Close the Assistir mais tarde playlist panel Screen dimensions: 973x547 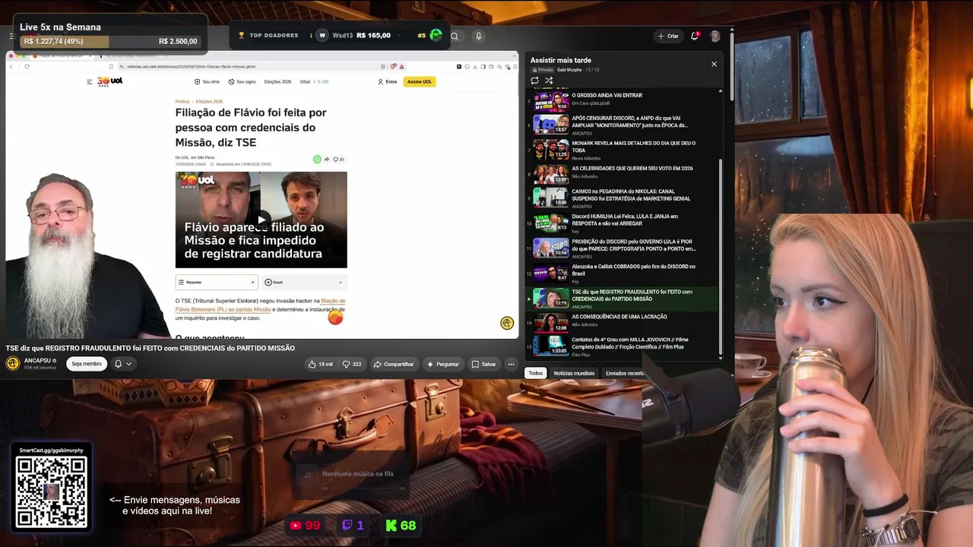click(x=714, y=64)
